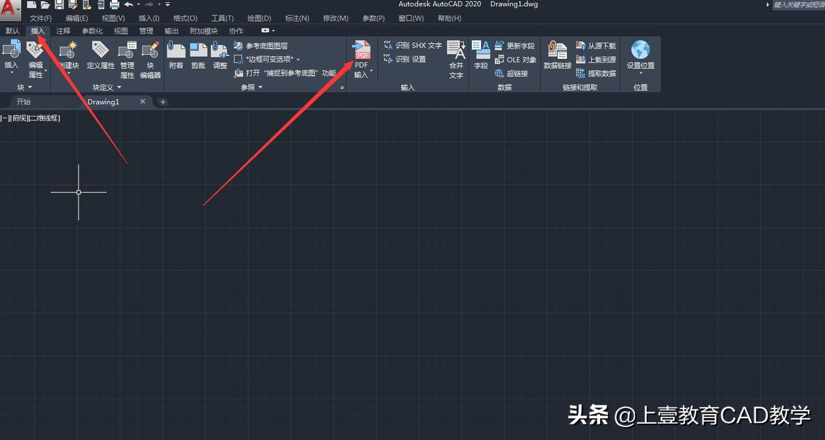Select the PDF 输入 tool

pos(361,56)
